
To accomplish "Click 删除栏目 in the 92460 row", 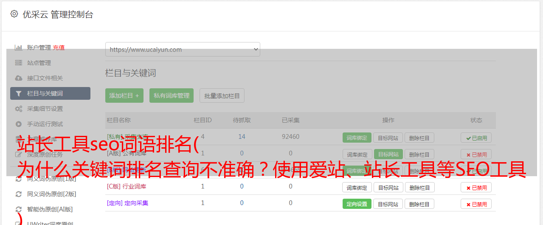I will (419, 138).
